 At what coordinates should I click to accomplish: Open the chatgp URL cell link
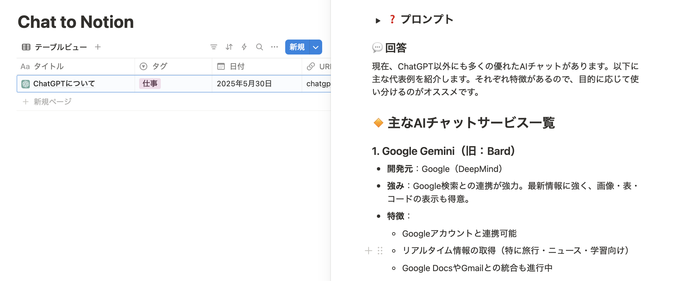pyautogui.click(x=318, y=84)
